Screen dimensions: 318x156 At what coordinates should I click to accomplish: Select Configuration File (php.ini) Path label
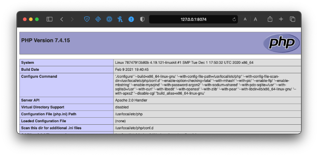[x=49, y=114]
